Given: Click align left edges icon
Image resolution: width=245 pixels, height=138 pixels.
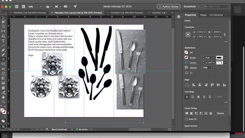Looking at the screenshot, I should [194, 85].
